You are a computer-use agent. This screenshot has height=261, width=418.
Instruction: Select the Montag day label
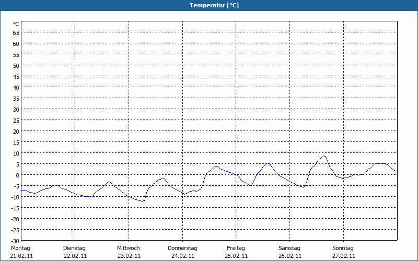tap(20, 248)
